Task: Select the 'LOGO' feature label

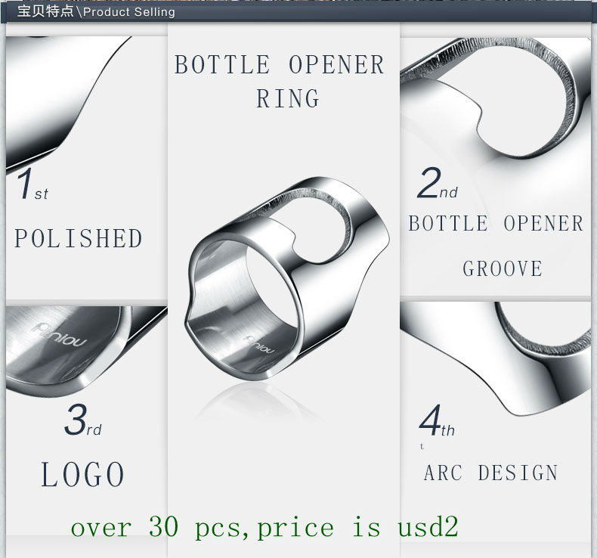Action: pyautogui.click(x=83, y=476)
